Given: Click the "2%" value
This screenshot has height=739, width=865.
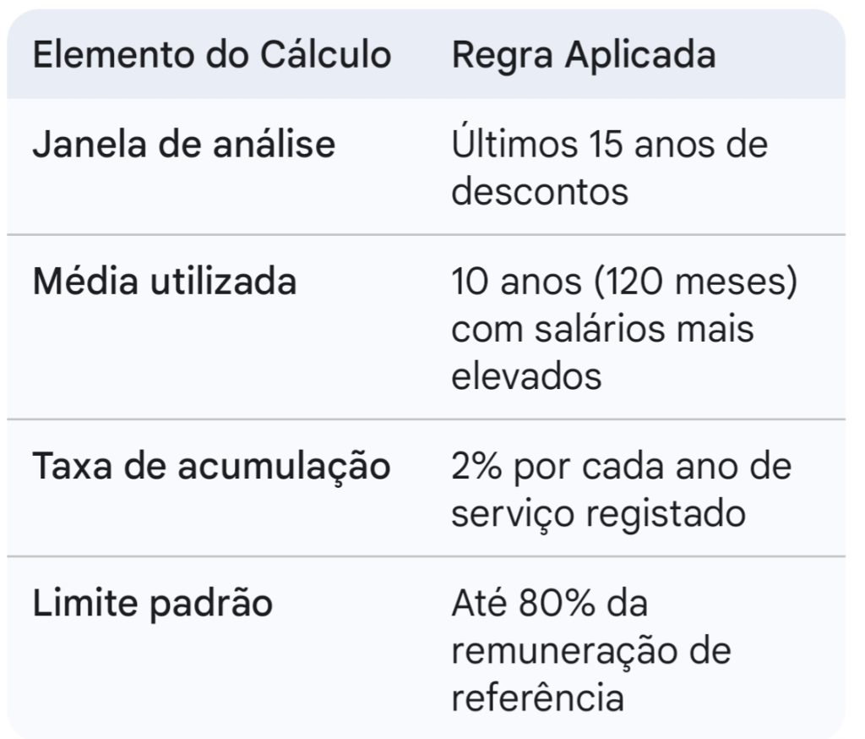Looking at the screenshot, I should coord(476,467).
